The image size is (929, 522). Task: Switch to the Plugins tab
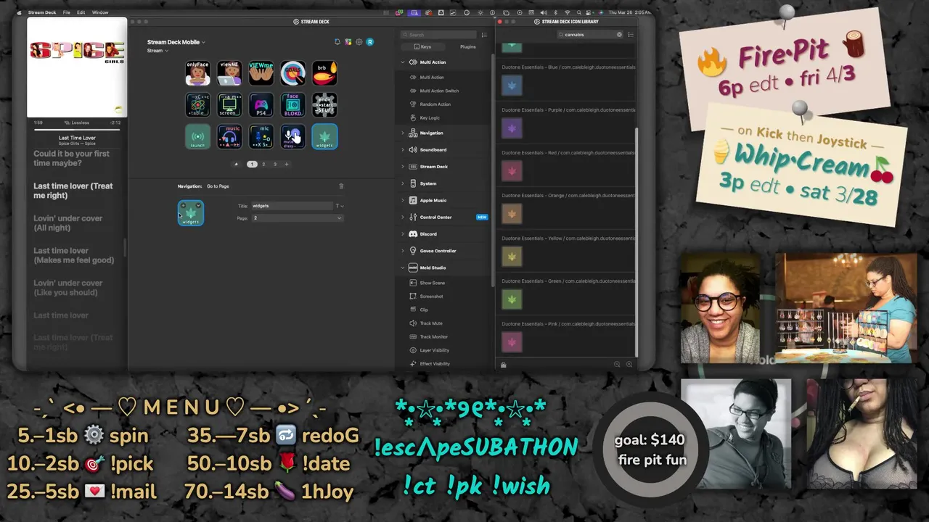click(x=468, y=47)
